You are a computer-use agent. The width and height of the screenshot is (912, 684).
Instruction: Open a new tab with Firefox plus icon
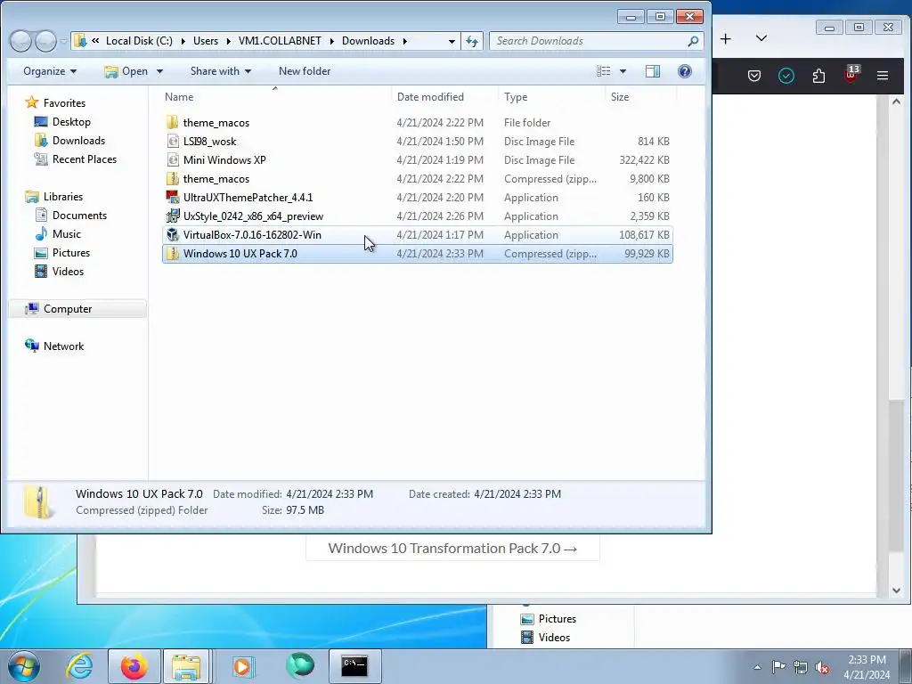pyautogui.click(x=725, y=39)
